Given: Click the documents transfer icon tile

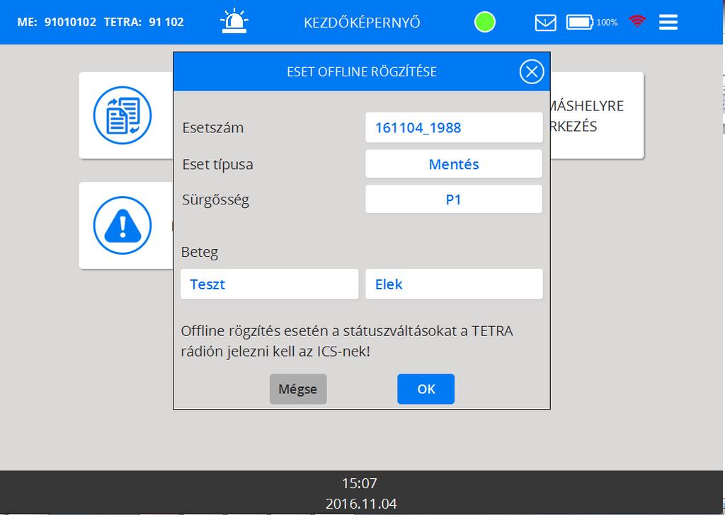Looking at the screenshot, I should (x=122, y=115).
